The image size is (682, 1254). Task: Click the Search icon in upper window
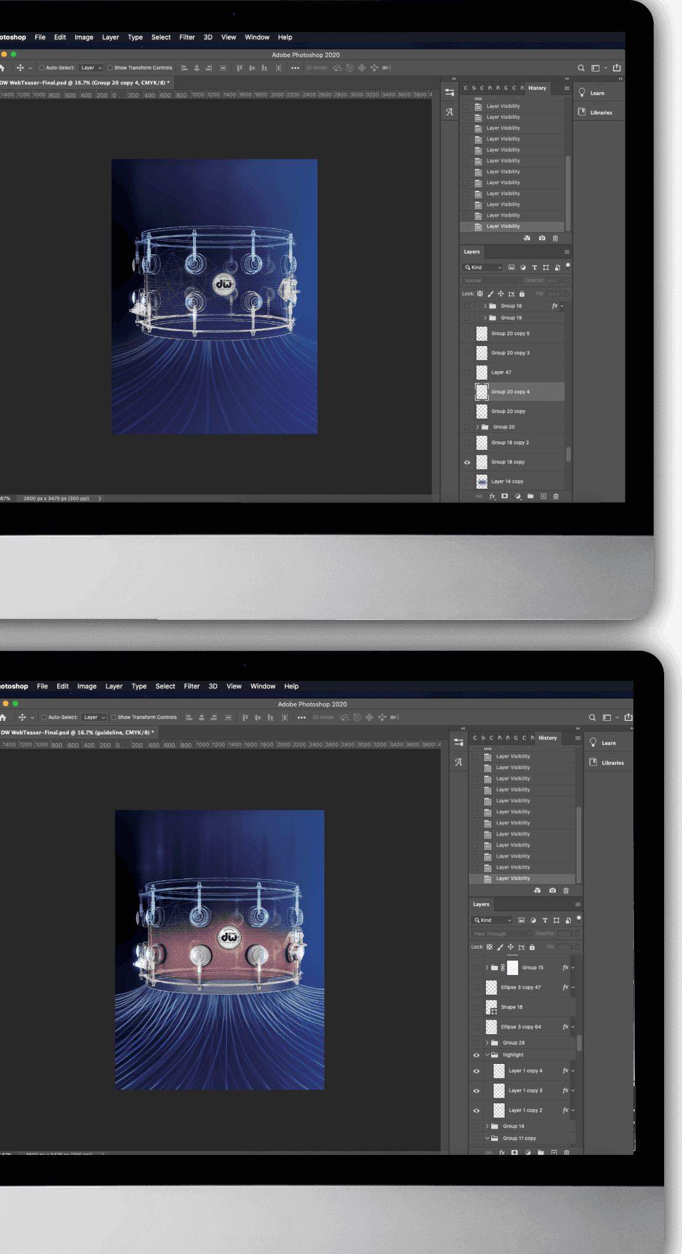580,68
